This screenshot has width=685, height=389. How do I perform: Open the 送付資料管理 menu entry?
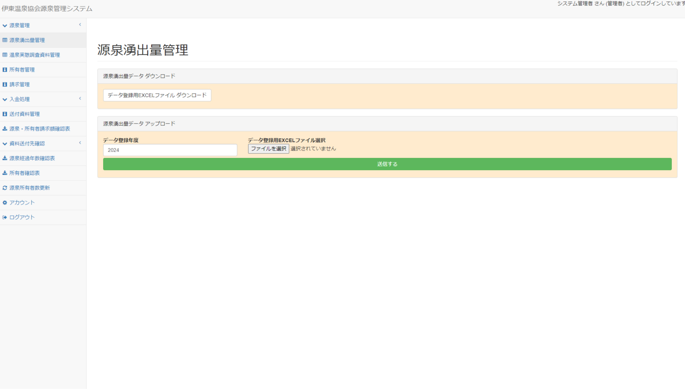(25, 114)
